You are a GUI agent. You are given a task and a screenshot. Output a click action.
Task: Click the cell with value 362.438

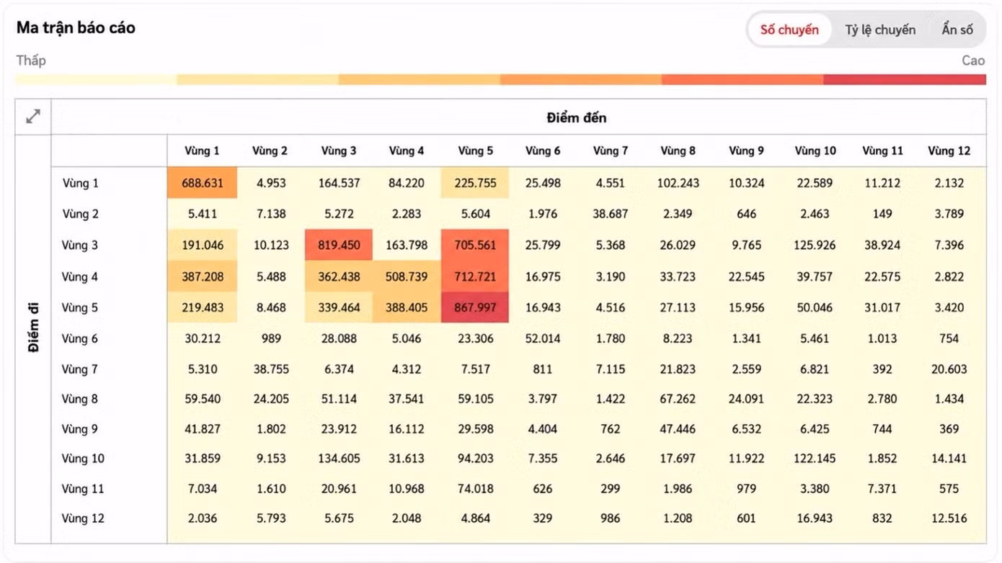point(338,276)
